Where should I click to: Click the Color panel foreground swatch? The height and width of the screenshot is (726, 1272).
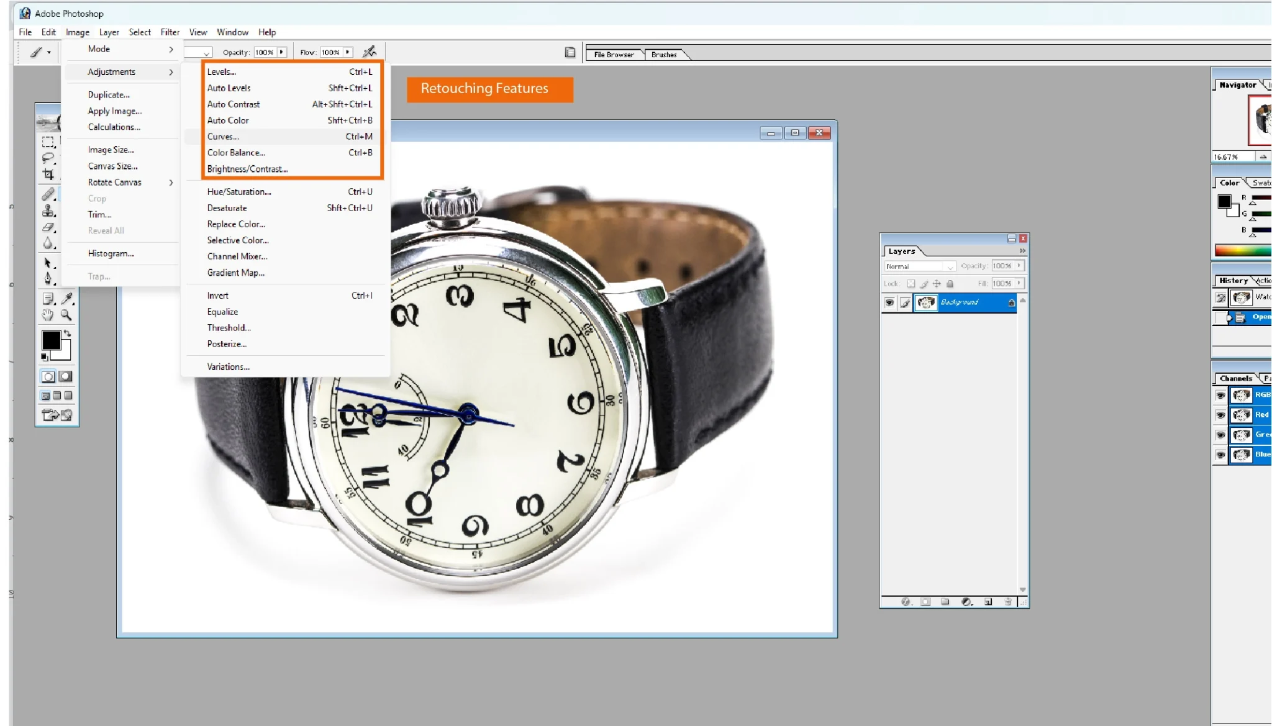1224,201
